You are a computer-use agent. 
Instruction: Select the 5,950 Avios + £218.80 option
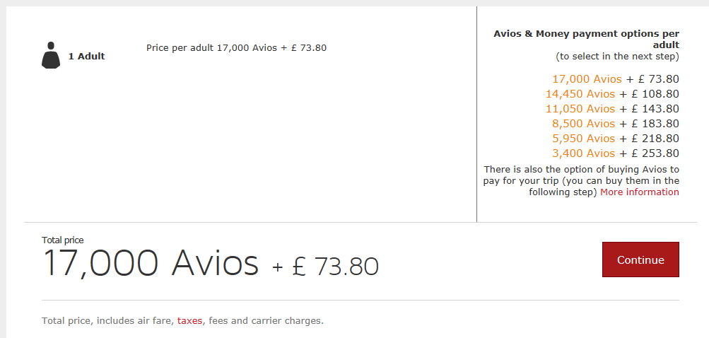point(615,139)
